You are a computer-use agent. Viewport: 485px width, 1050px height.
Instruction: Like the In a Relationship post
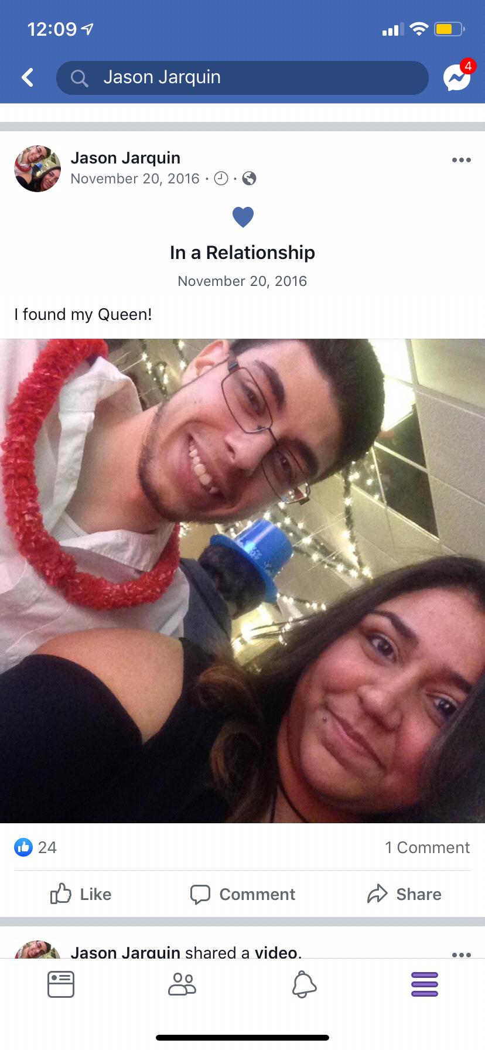click(x=81, y=894)
